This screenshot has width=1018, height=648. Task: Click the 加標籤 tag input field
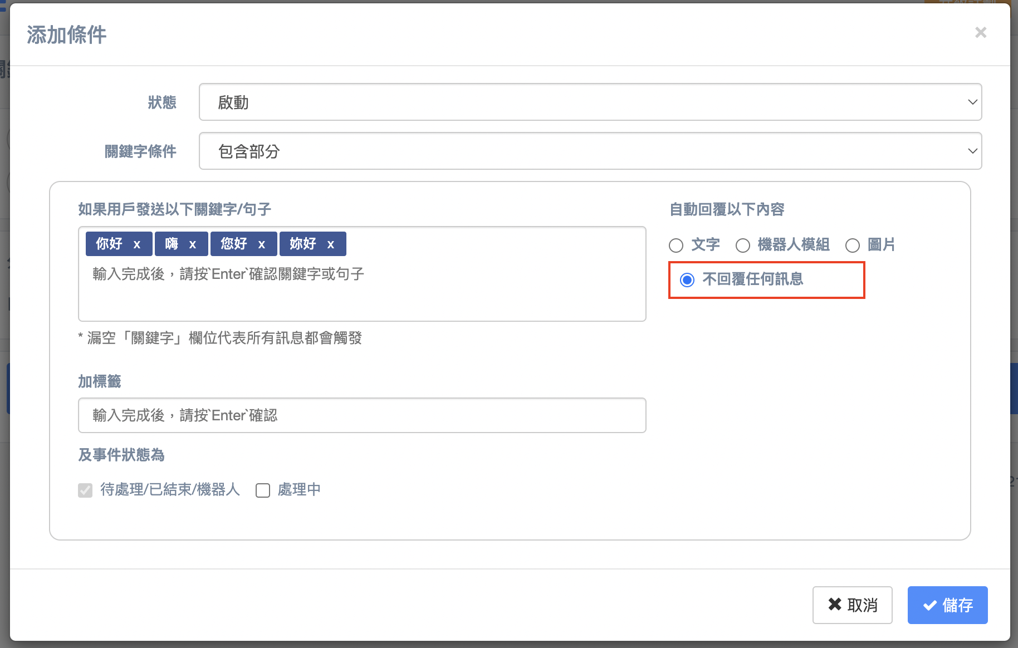coord(362,415)
